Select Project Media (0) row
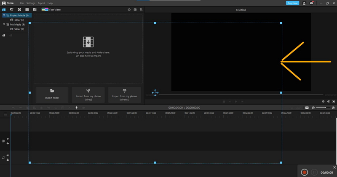Screen dimensions: 337x177 17,16
